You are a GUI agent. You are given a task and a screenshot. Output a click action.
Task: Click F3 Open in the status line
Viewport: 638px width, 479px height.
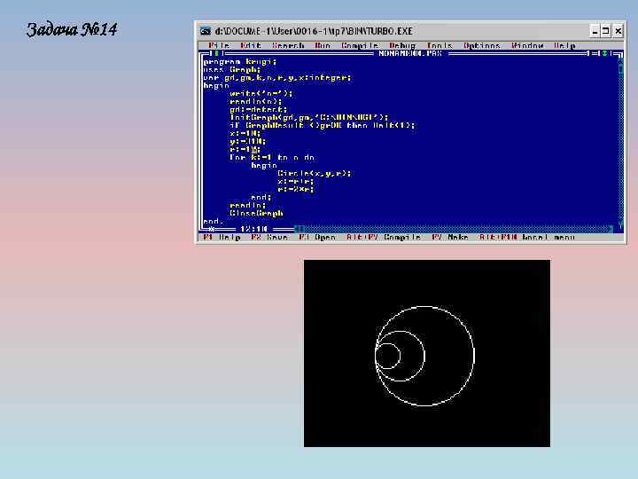pos(317,237)
